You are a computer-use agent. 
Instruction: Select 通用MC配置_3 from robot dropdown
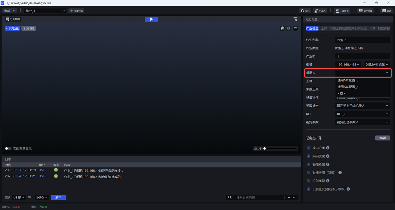[x=348, y=80]
